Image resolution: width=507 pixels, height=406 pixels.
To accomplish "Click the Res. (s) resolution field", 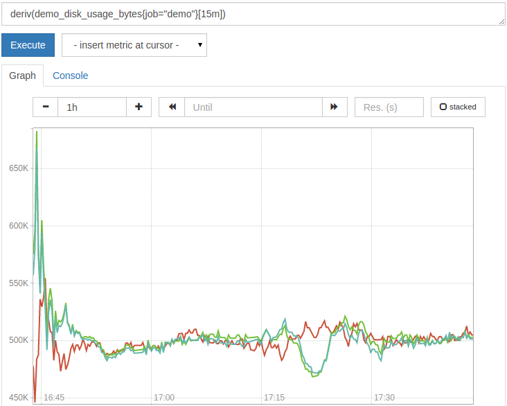I will click(389, 107).
